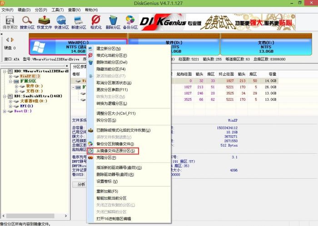Screen dimensions: 318x226
Task: Select 更改分区参数(F11) menu entry
Action: [112, 90]
